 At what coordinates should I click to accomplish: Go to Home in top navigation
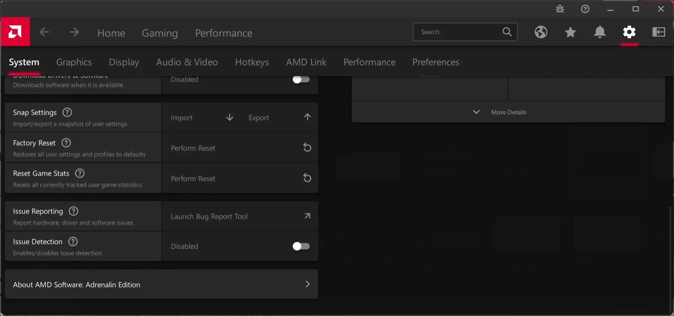[111, 33]
